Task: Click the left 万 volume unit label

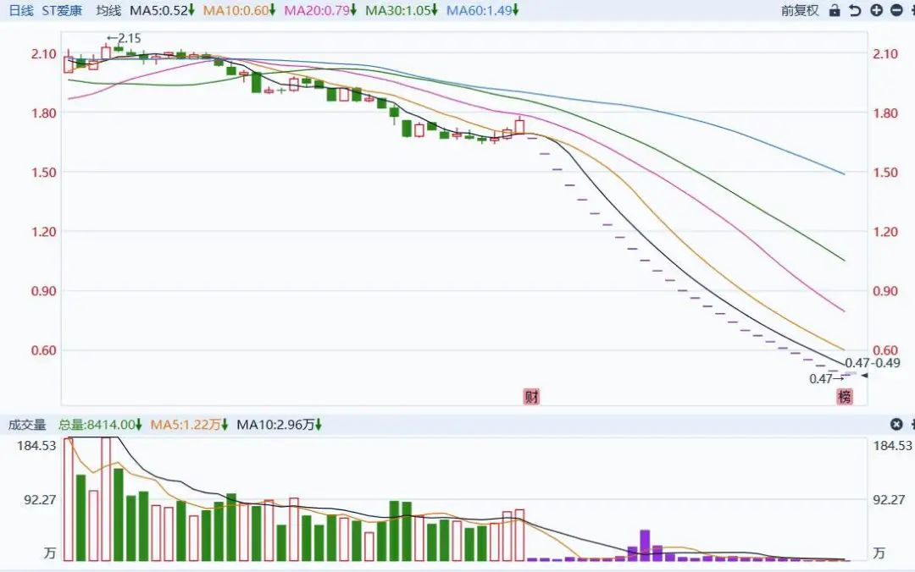Action: [x=50, y=553]
